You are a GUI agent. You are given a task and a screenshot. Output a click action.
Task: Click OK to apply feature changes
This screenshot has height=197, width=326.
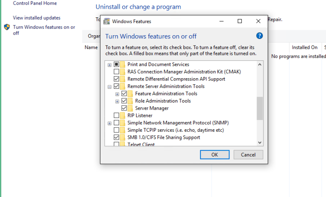point(214,155)
